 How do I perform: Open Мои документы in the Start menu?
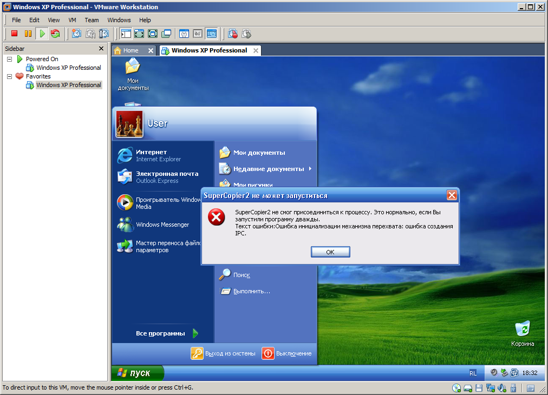pyautogui.click(x=252, y=153)
